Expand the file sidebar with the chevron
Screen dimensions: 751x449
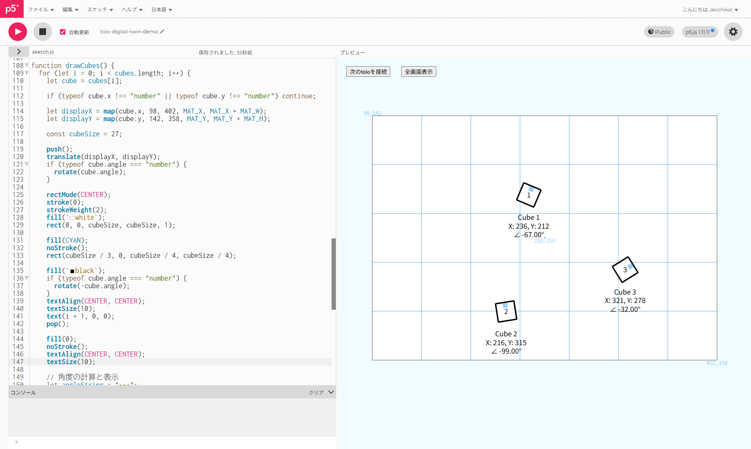(x=19, y=51)
